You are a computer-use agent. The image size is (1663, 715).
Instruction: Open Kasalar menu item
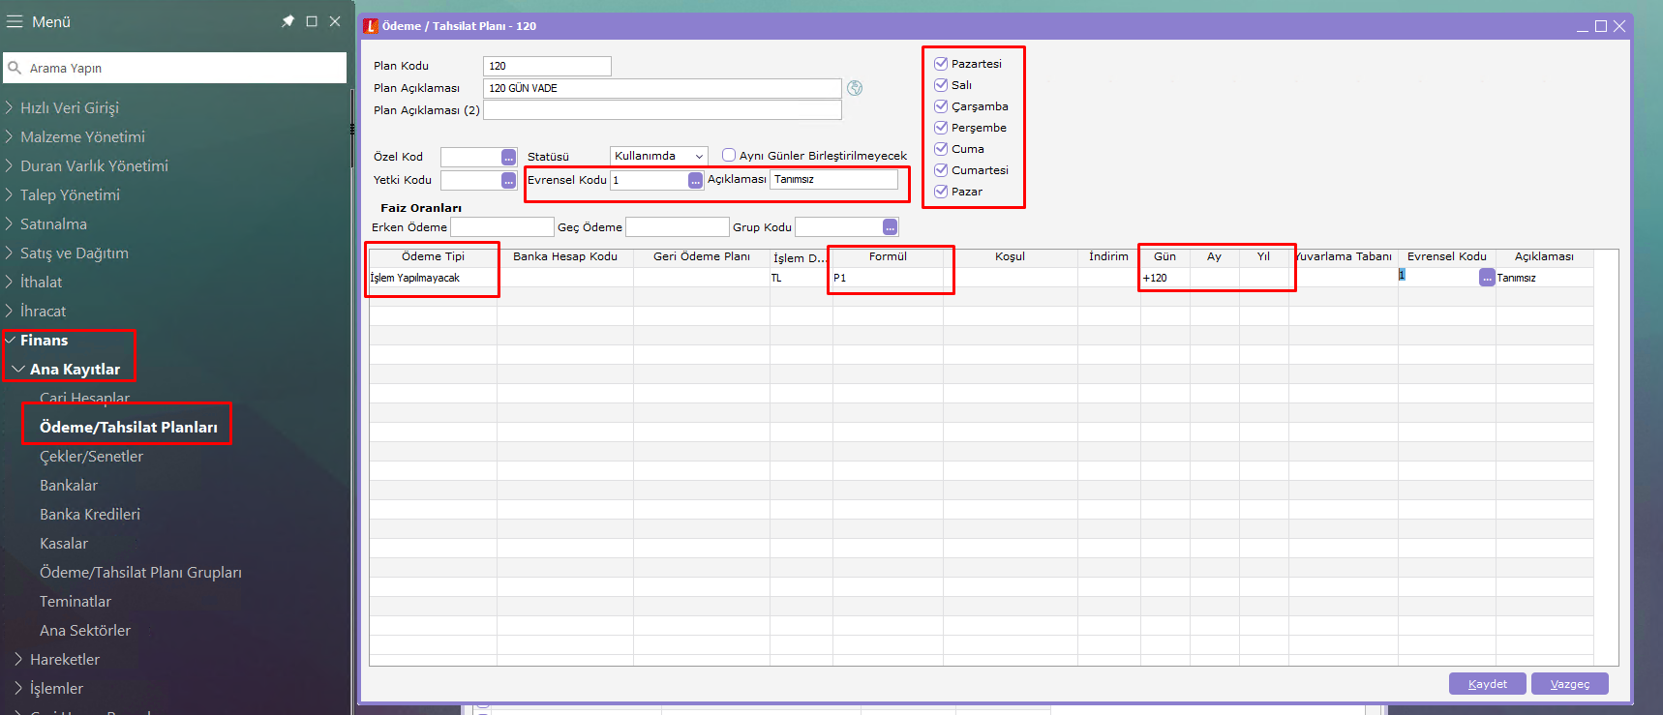coord(64,543)
